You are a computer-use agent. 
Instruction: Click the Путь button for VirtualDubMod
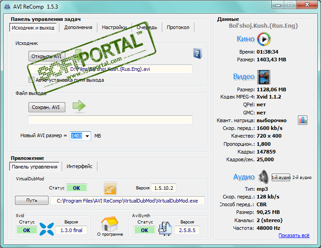point(32,200)
